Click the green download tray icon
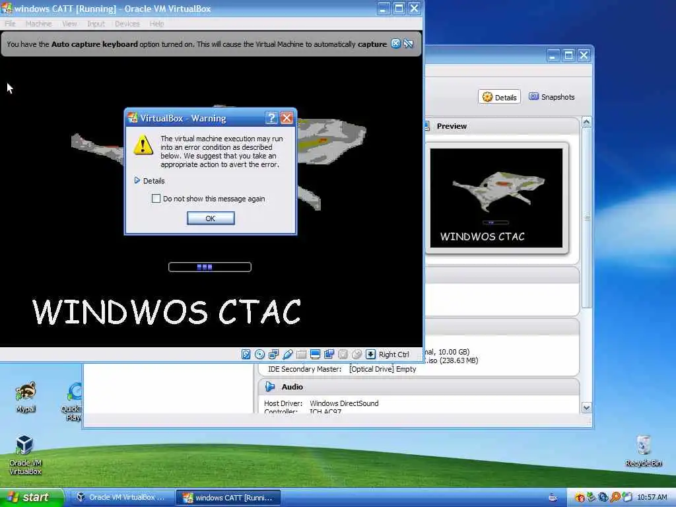Viewport: 676px width, 507px height. point(591,497)
